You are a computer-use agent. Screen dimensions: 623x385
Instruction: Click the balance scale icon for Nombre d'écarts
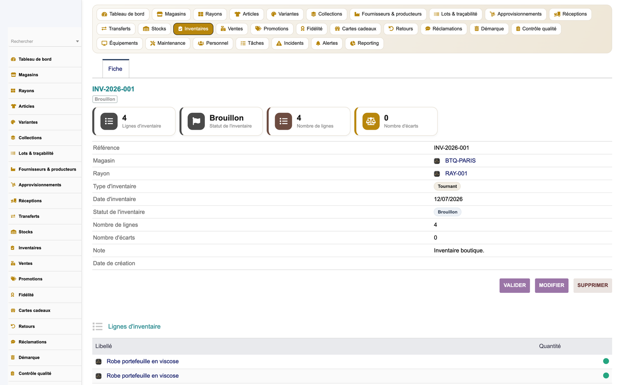[x=371, y=121]
